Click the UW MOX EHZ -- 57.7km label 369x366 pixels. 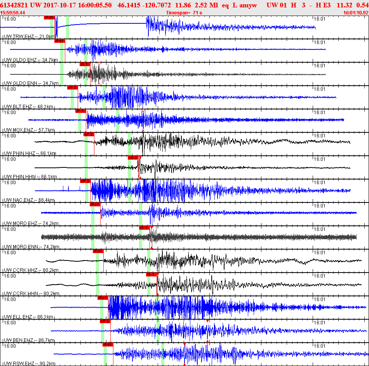pos(29,130)
